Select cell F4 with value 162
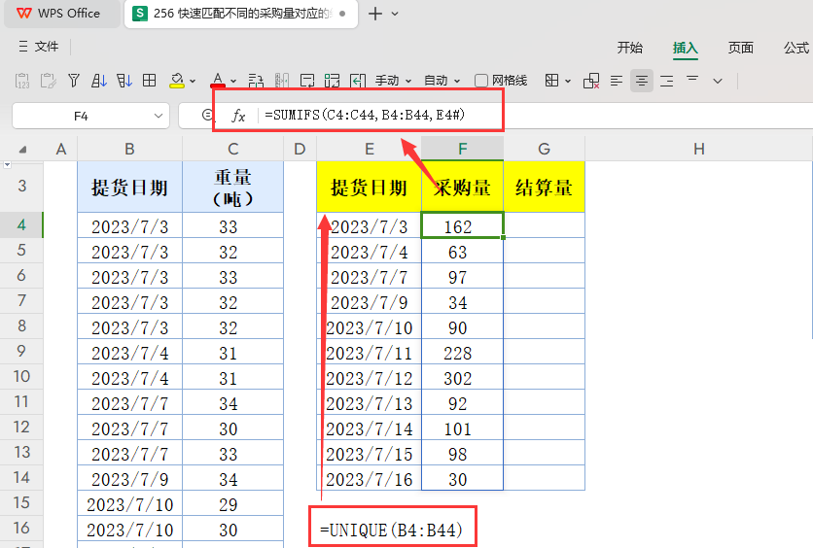The width and height of the screenshot is (813, 548). 462,225
